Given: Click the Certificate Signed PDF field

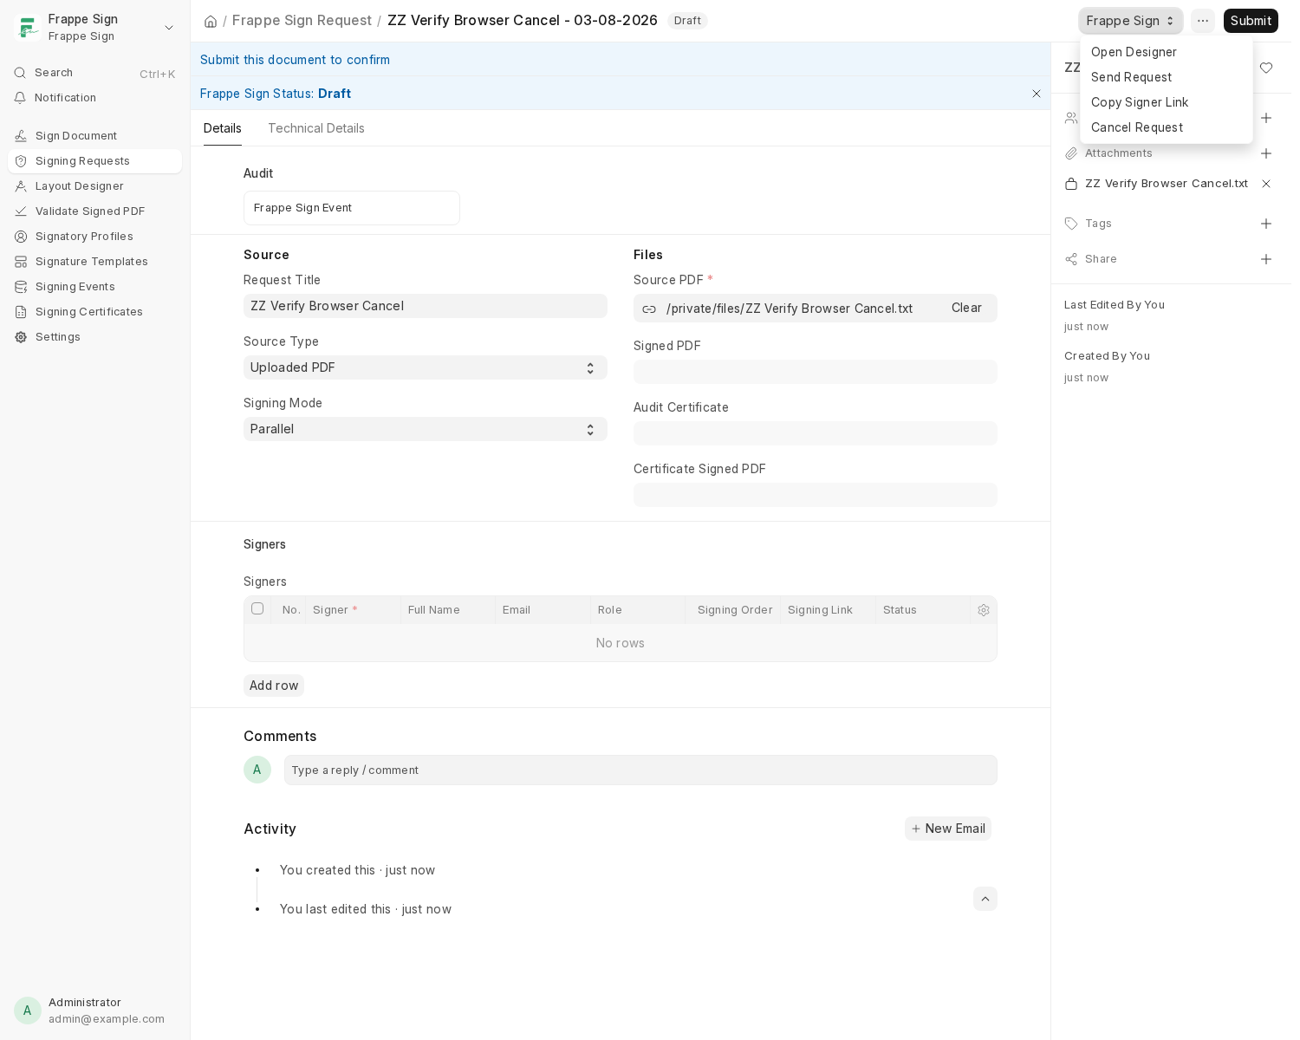Looking at the screenshot, I should pyautogui.click(x=816, y=495).
